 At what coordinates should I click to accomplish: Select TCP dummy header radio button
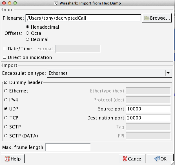pos(6,118)
